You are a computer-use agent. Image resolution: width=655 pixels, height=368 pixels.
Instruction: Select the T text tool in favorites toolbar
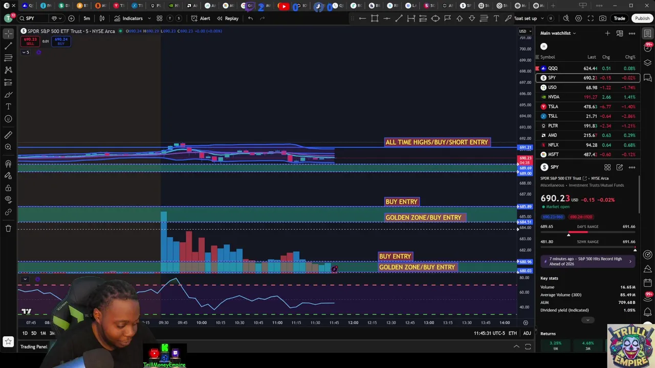click(496, 18)
